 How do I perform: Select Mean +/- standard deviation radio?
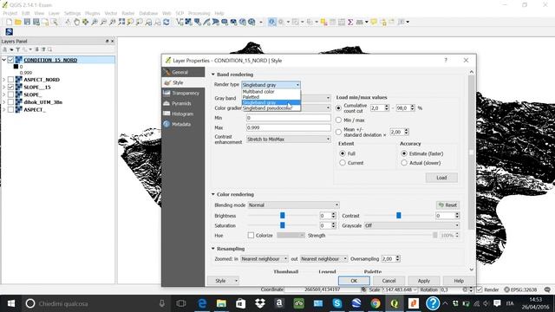click(x=338, y=132)
